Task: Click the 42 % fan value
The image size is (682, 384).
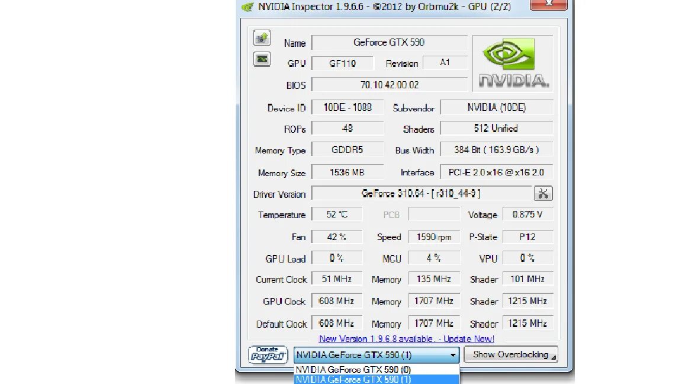Action: pyautogui.click(x=337, y=236)
